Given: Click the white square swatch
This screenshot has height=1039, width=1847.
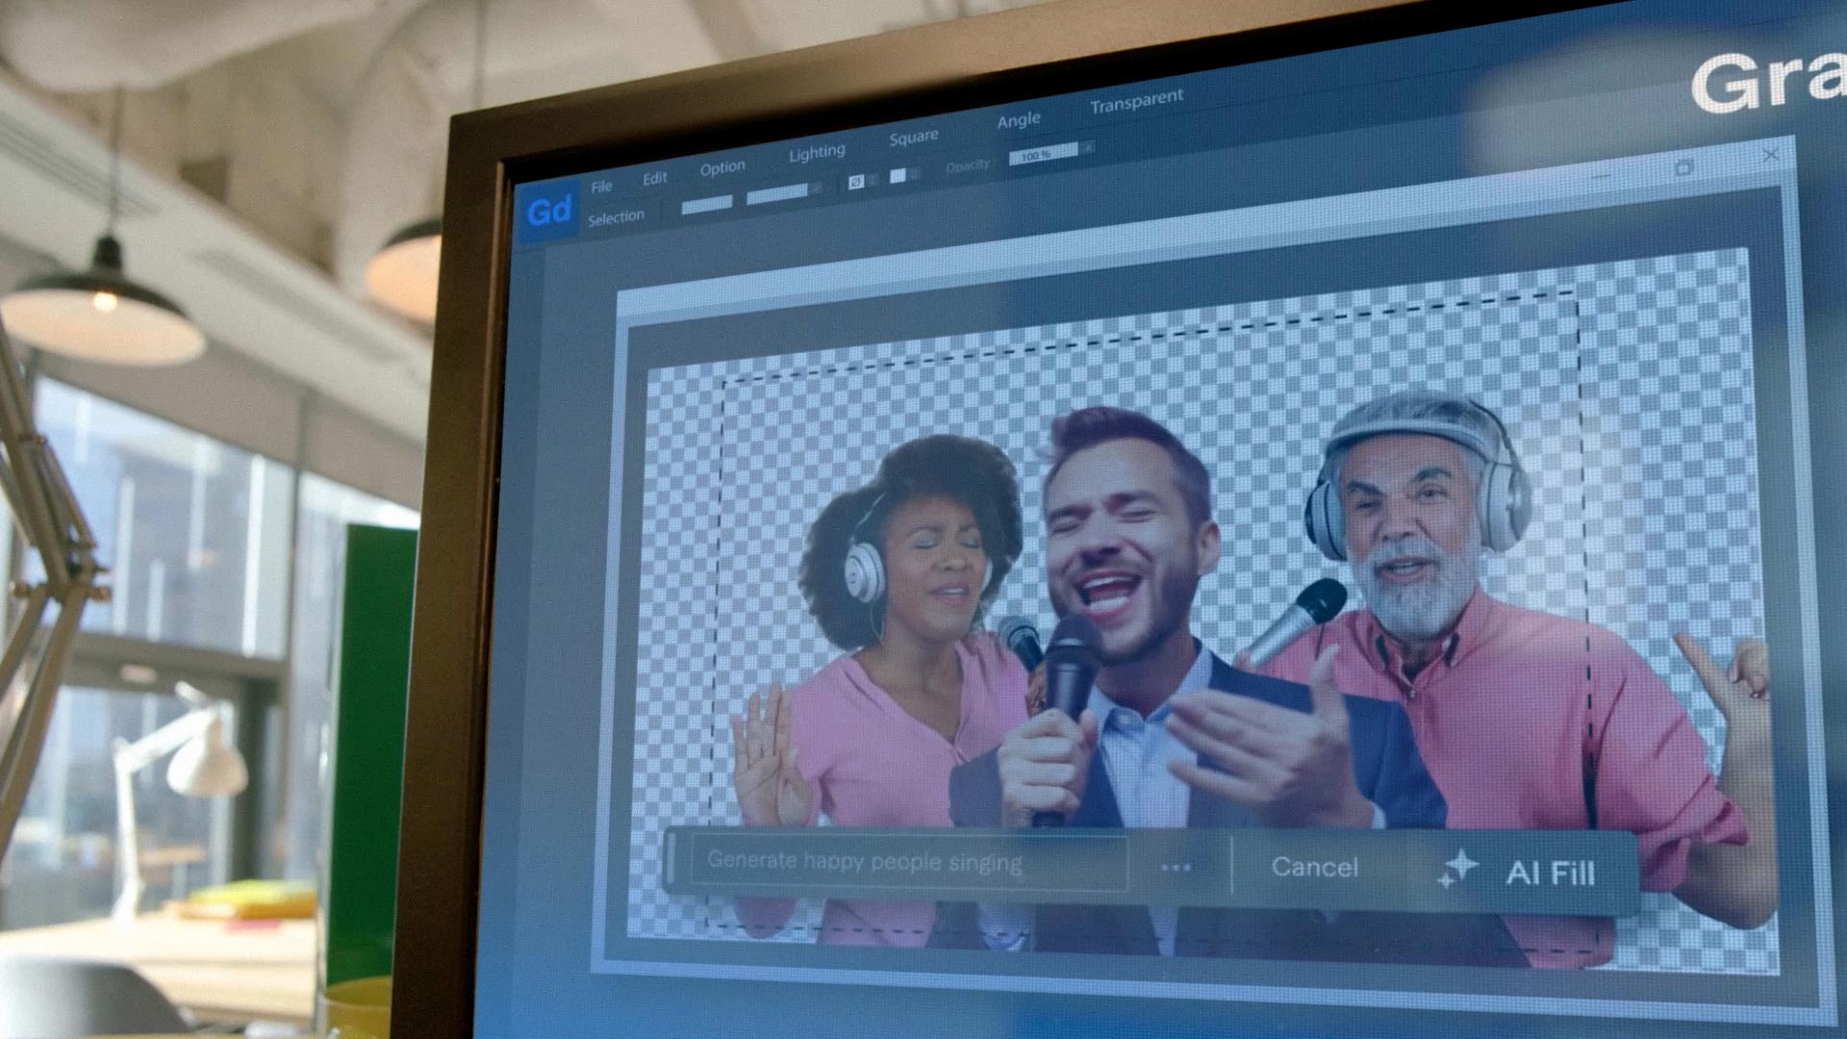Looking at the screenshot, I should point(898,176).
